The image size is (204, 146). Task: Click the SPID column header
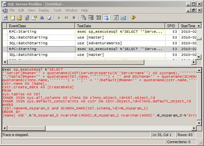172,26
